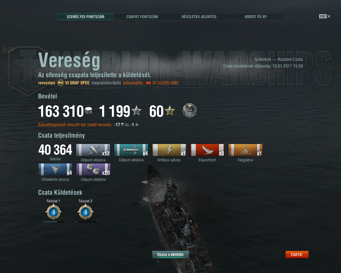Start a new battle with CSATA!
This screenshot has height=273, width=341.
click(x=297, y=255)
